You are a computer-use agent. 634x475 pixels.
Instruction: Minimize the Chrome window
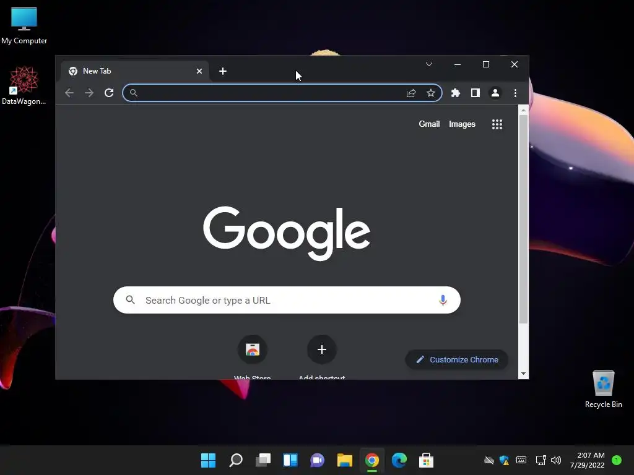click(458, 64)
